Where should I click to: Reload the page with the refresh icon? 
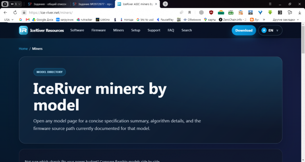coord(15,12)
